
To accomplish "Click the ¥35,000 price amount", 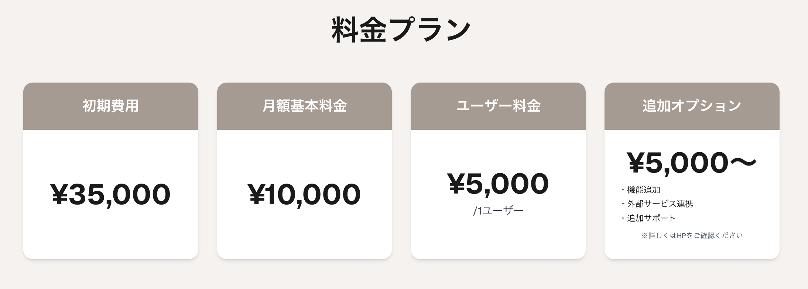I will tap(110, 195).
